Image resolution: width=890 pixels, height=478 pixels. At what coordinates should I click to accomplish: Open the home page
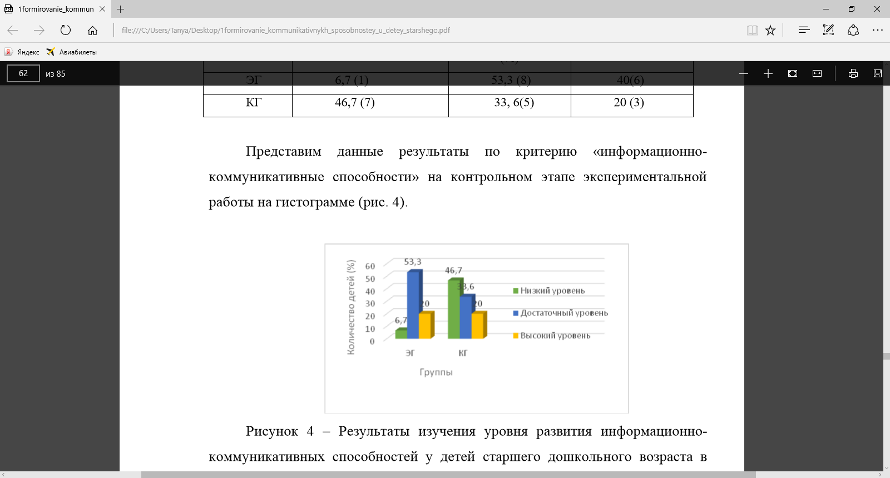tap(92, 30)
